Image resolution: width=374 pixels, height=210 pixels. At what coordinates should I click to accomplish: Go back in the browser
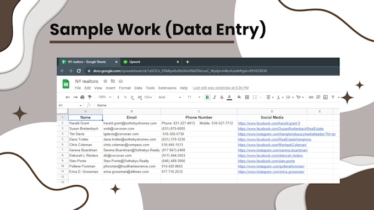pos(63,71)
